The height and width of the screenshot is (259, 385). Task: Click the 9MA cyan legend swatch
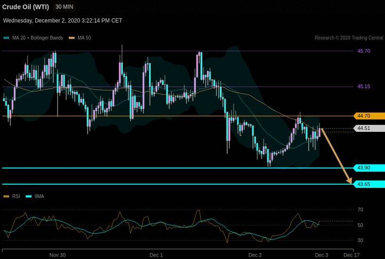coord(29,196)
